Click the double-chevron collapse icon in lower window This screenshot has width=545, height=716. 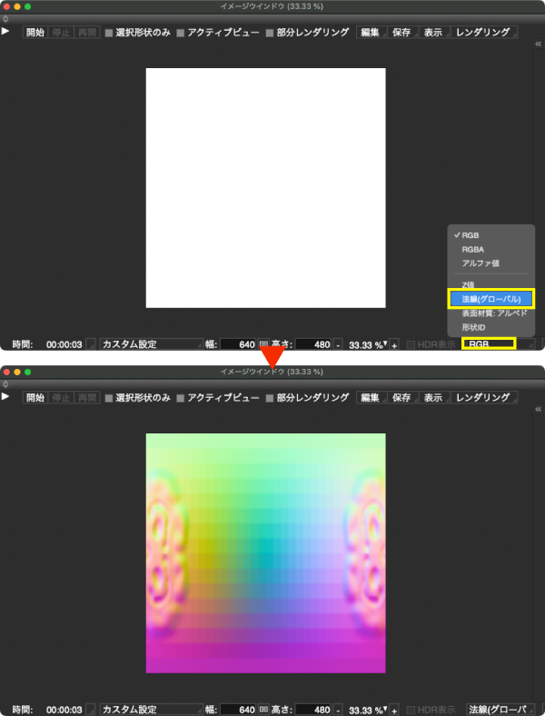click(x=538, y=408)
